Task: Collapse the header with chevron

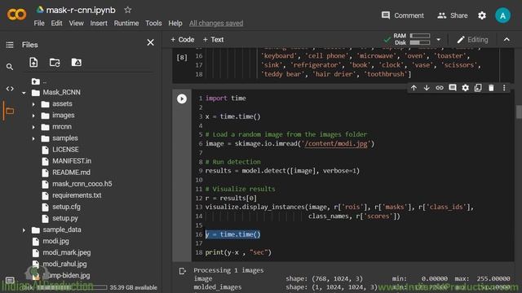Action: [x=507, y=40]
